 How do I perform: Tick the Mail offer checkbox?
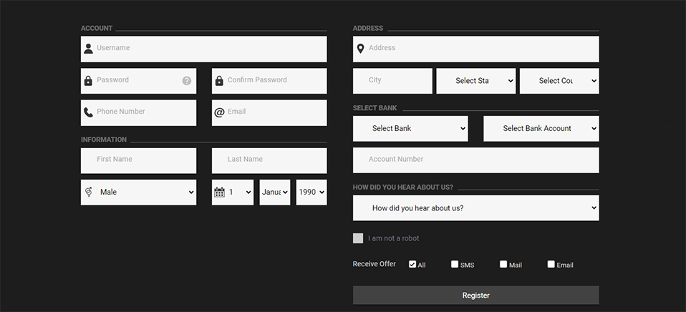pos(503,264)
